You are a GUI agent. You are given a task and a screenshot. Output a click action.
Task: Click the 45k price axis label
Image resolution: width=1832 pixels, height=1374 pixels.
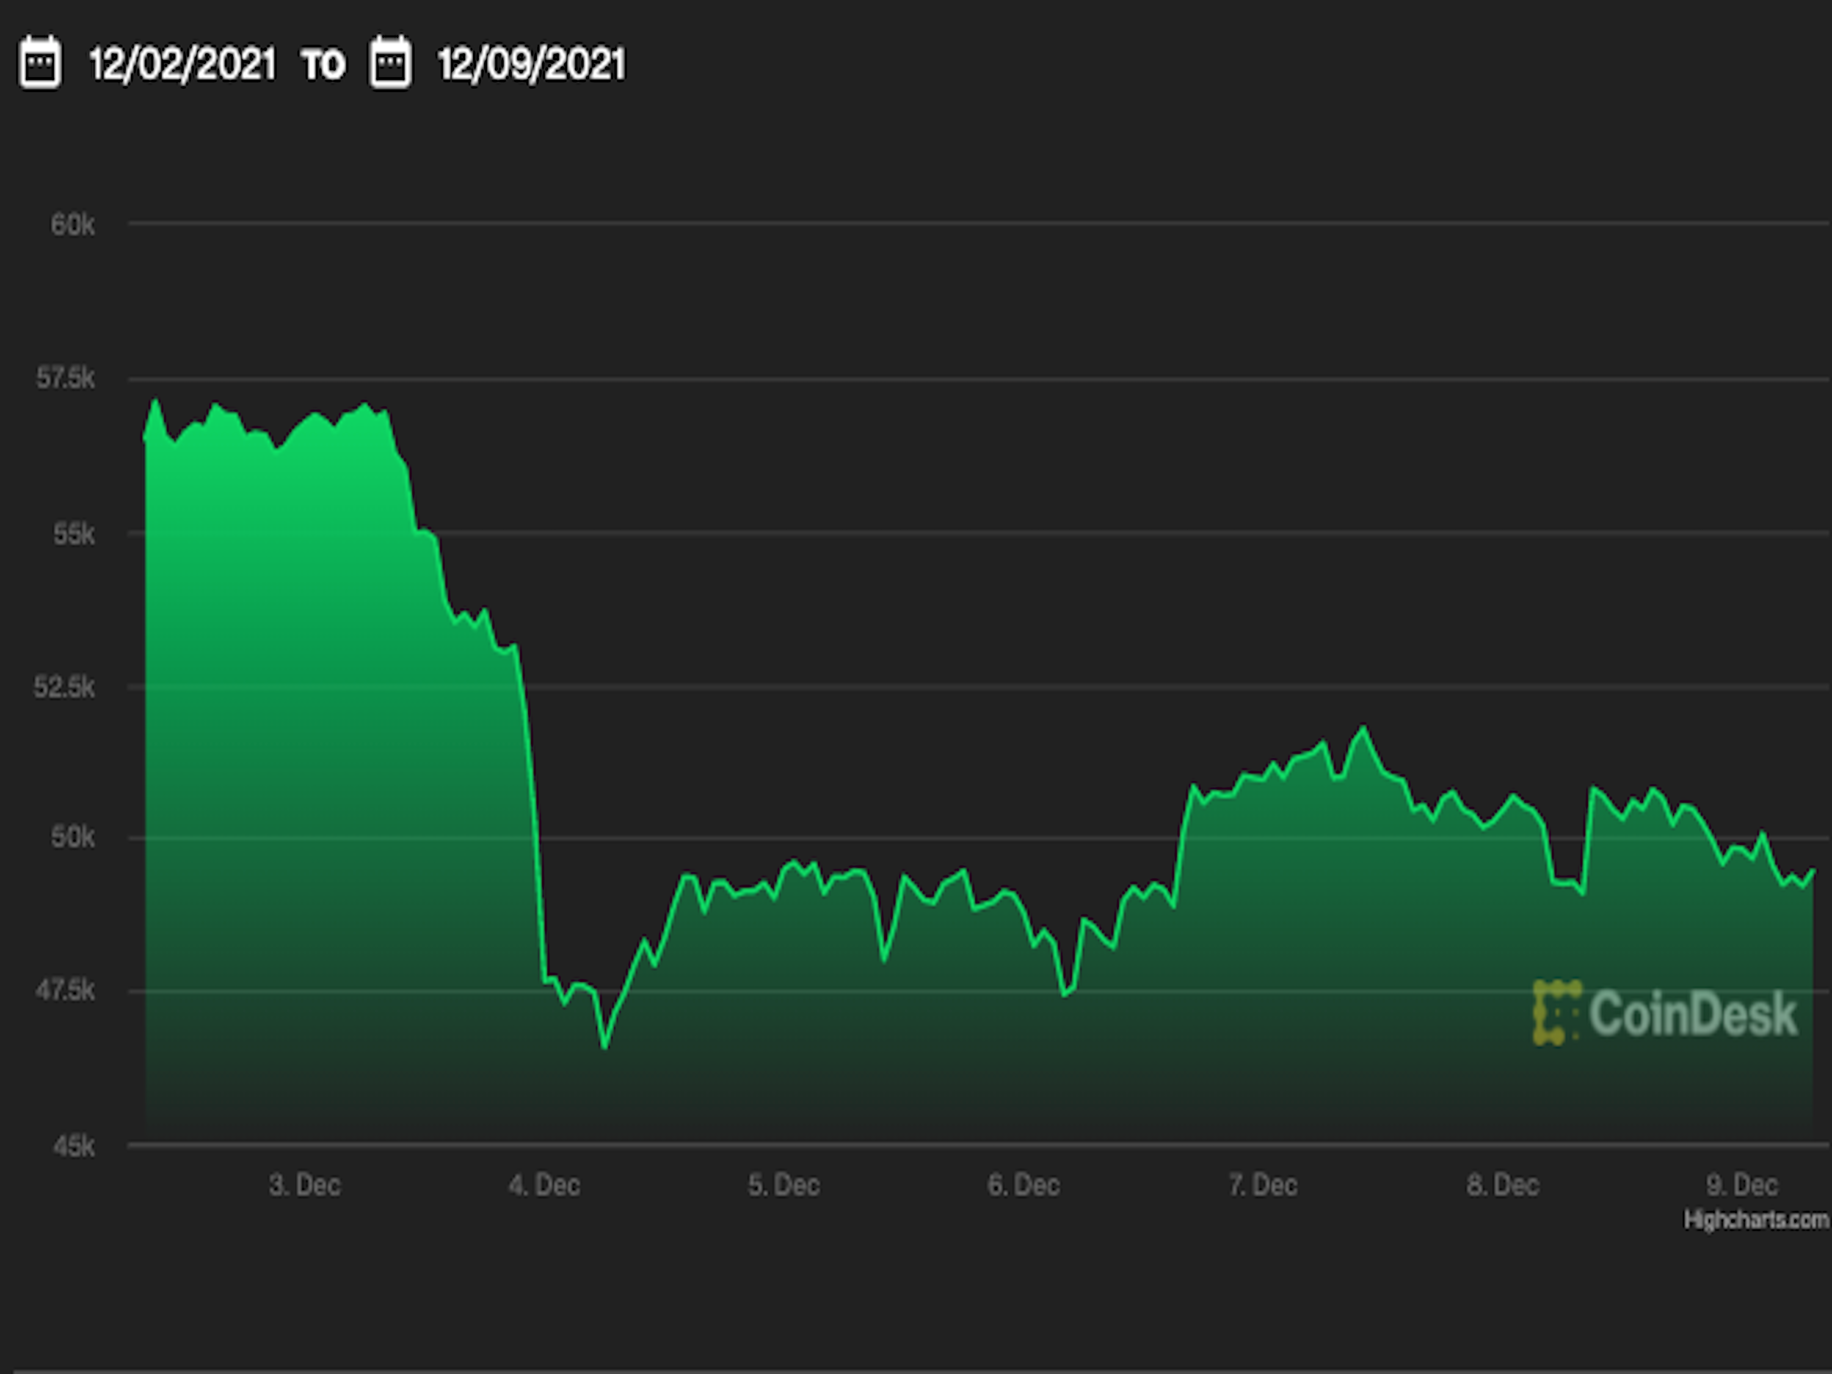74,1146
